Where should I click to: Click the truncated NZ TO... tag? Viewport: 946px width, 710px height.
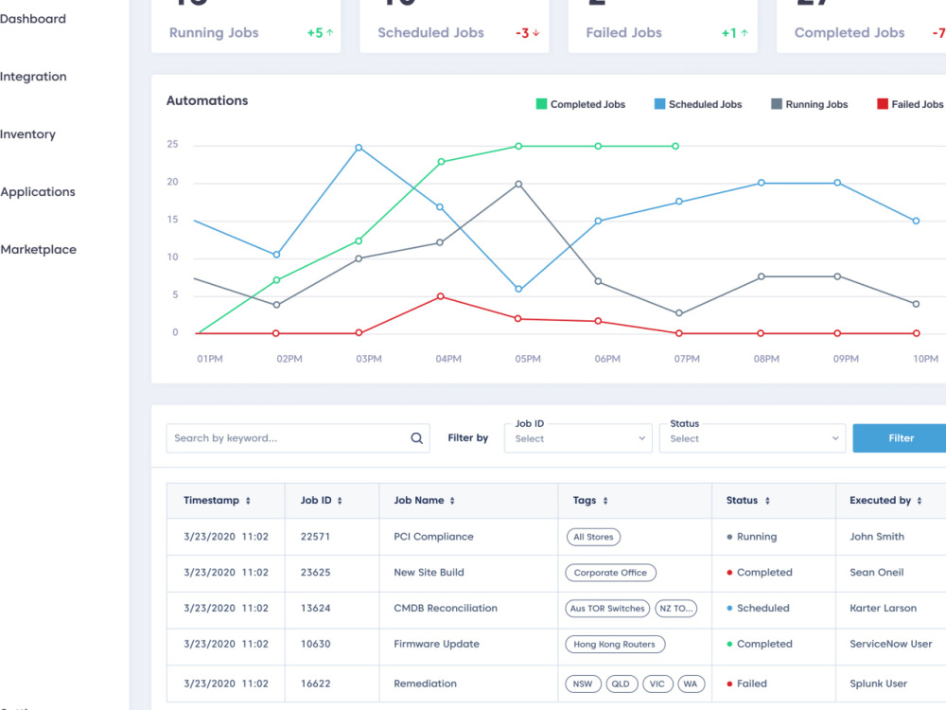[676, 608]
